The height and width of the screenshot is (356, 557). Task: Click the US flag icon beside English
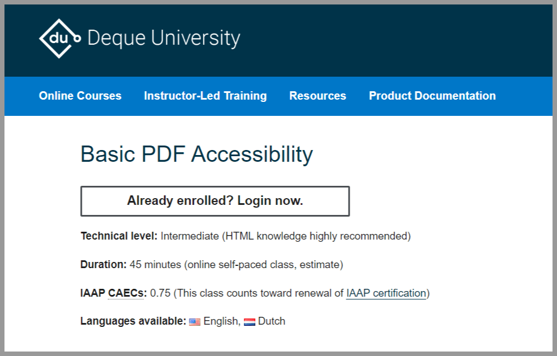tap(194, 322)
